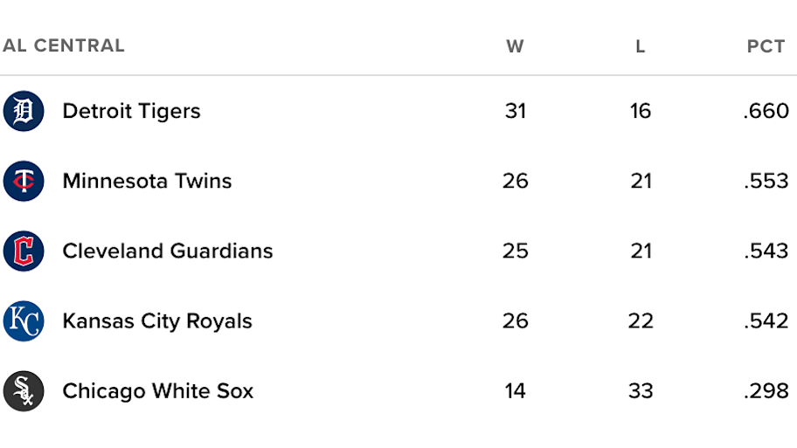Viewport: 797px width, 448px height.
Task: Click Cleveland Guardians win total 25
Action: click(x=516, y=251)
